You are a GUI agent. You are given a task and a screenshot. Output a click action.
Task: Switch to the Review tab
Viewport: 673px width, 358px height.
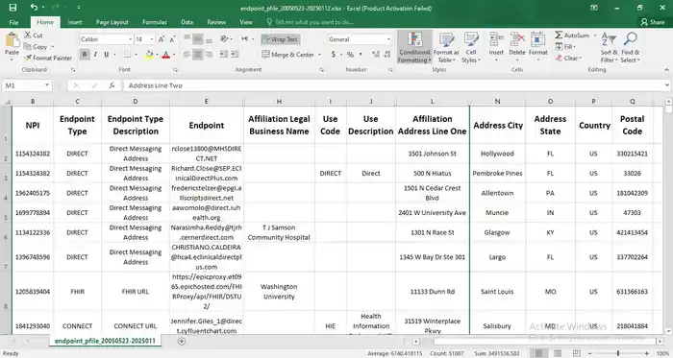[216, 22]
